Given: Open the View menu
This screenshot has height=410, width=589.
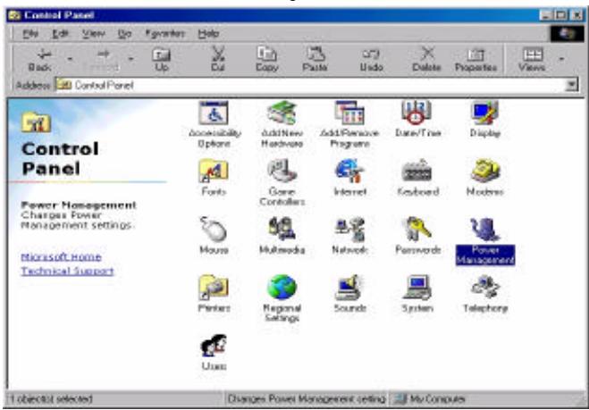Looking at the screenshot, I should [x=93, y=34].
